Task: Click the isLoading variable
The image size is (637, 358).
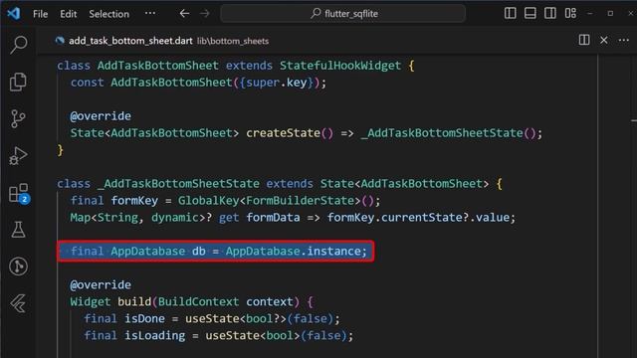Action: [155, 335]
